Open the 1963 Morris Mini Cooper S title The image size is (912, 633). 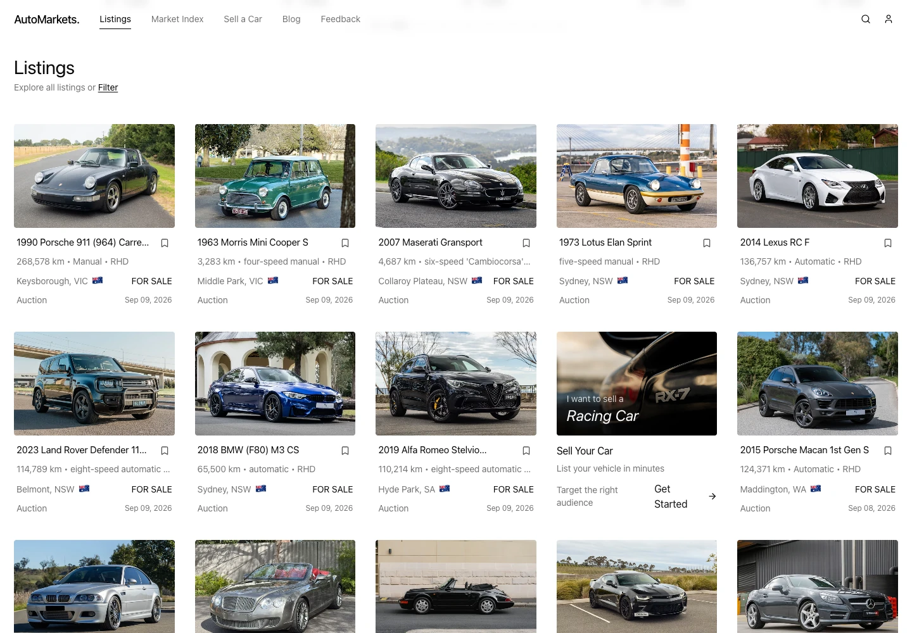[x=253, y=242]
